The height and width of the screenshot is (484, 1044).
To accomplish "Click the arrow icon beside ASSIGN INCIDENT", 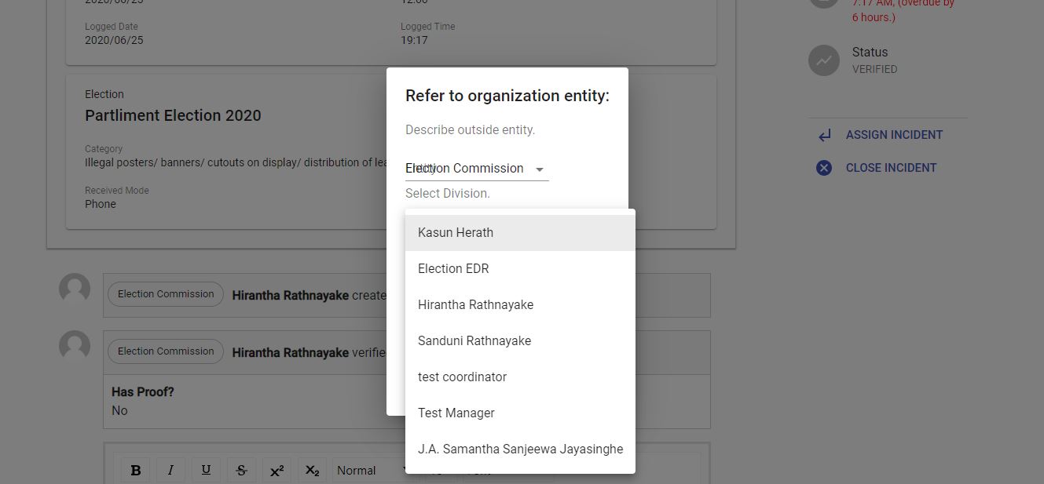I will pyautogui.click(x=823, y=134).
